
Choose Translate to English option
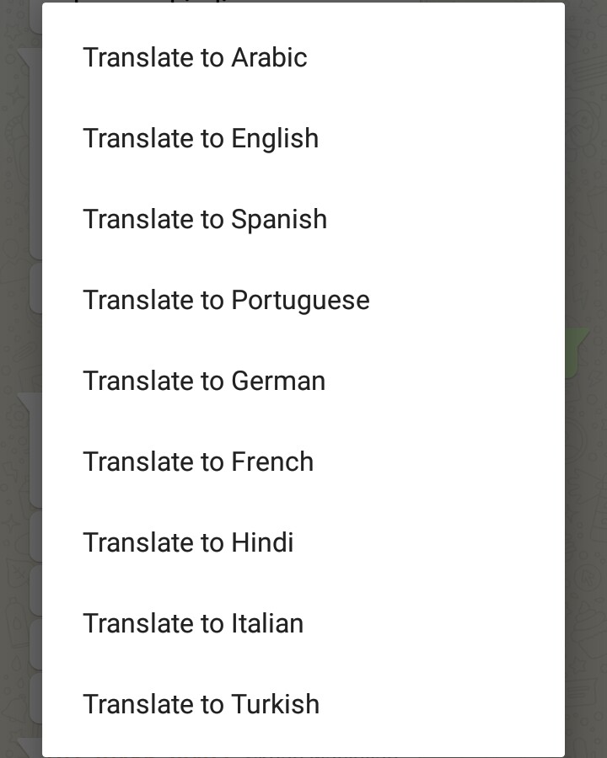tap(303, 138)
